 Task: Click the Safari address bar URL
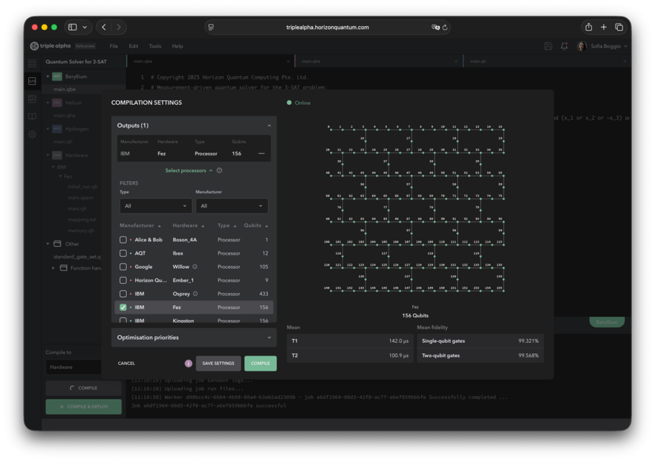[x=327, y=27]
